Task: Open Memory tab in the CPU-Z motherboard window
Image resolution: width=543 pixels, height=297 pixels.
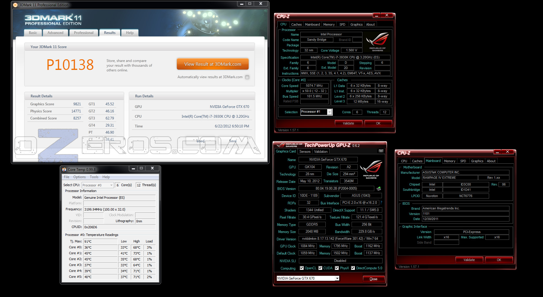Action: 450,161
